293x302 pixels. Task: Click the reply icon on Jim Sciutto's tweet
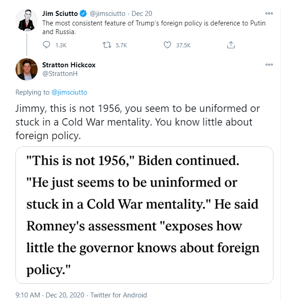46,45
